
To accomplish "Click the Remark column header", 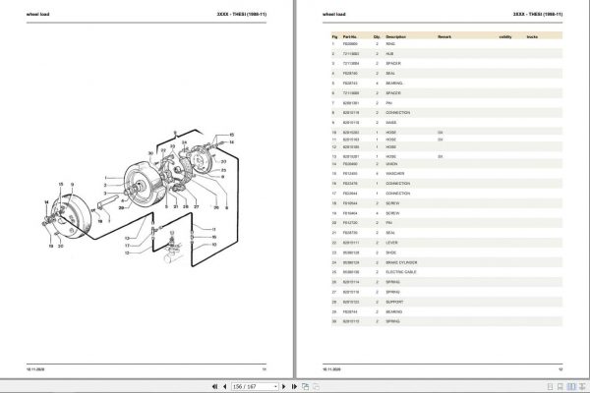I will click(x=444, y=37).
